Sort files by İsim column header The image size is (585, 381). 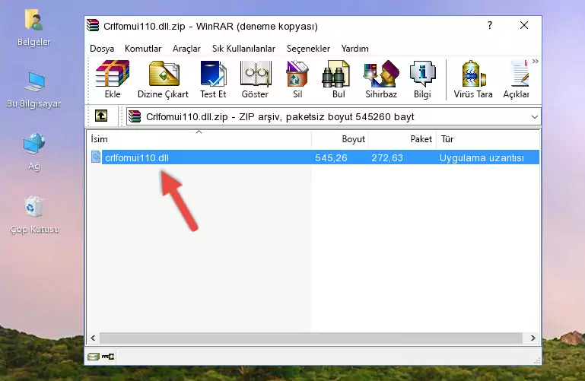[199, 138]
